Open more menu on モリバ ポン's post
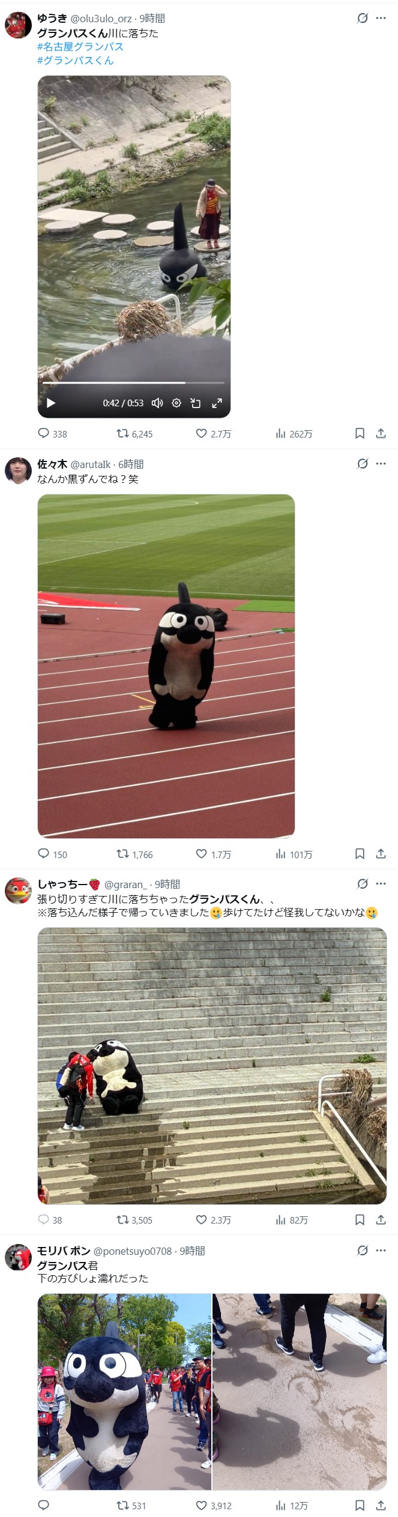 tap(381, 1250)
